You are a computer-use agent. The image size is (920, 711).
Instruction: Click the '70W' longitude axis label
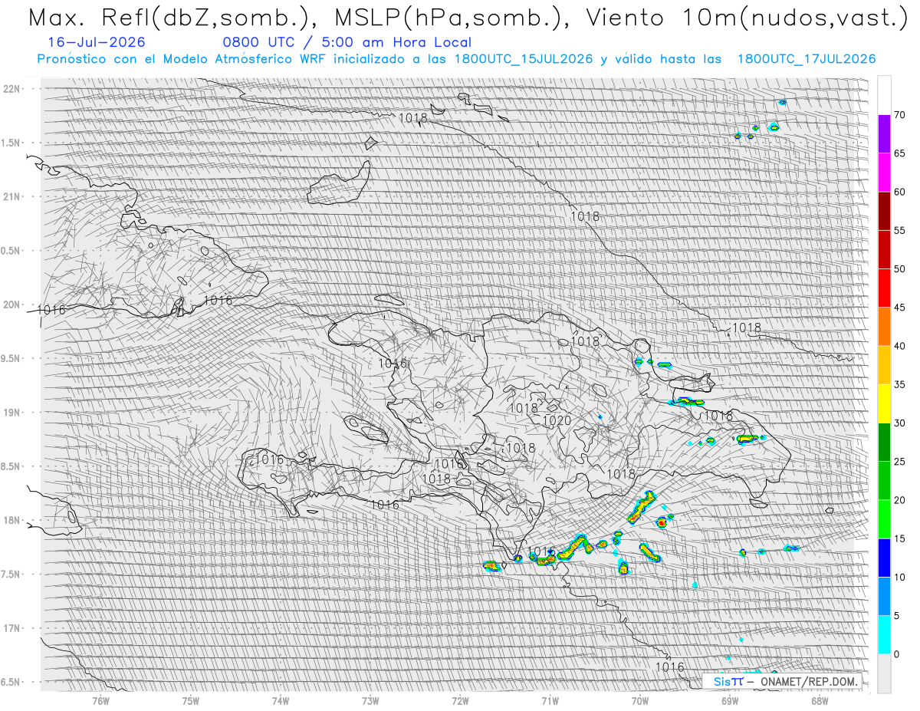pos(639,700)
